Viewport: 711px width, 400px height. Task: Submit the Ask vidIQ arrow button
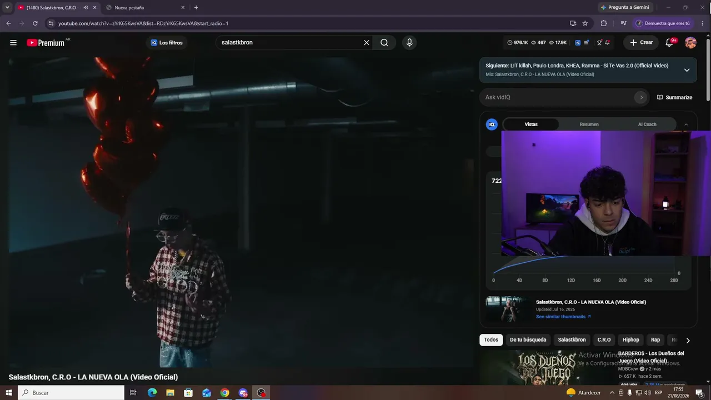(641, 97)
